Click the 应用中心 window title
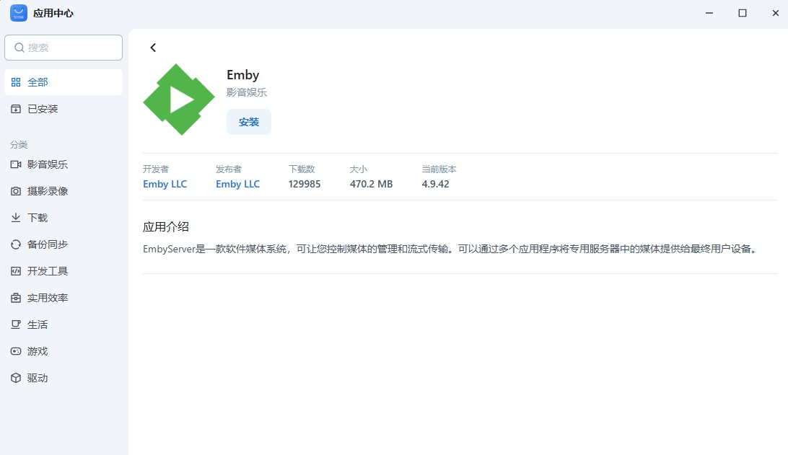 (53, 13)
